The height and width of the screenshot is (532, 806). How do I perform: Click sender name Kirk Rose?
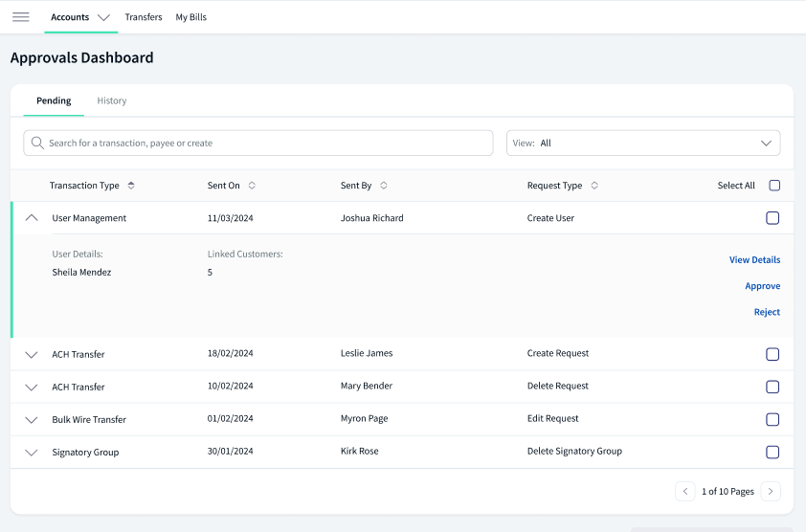tap(359, 451)
